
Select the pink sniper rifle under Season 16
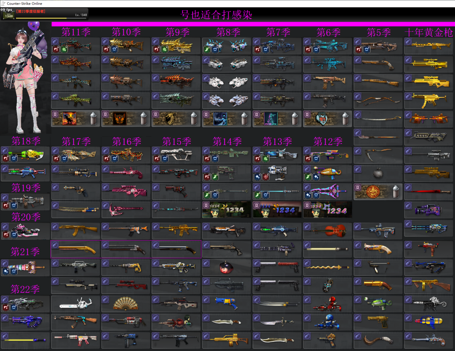pos(126,191)
